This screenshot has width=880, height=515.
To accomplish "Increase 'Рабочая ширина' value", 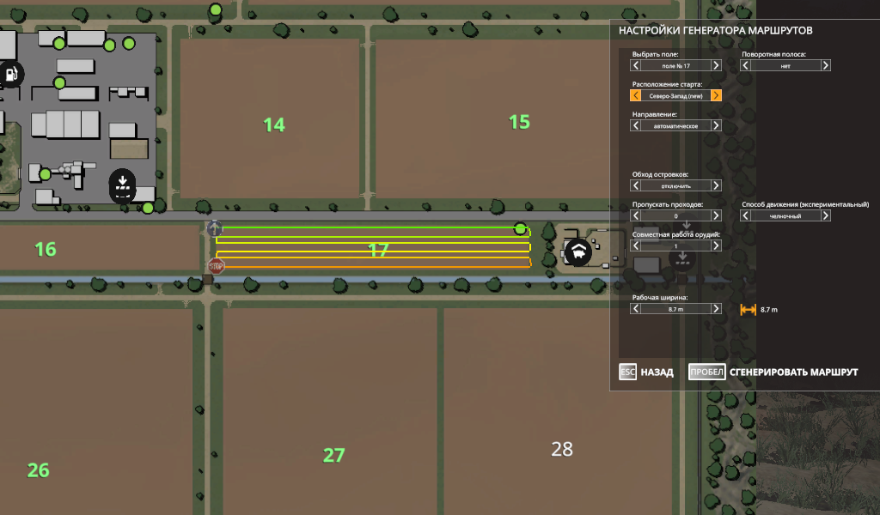I will [716, 309].
